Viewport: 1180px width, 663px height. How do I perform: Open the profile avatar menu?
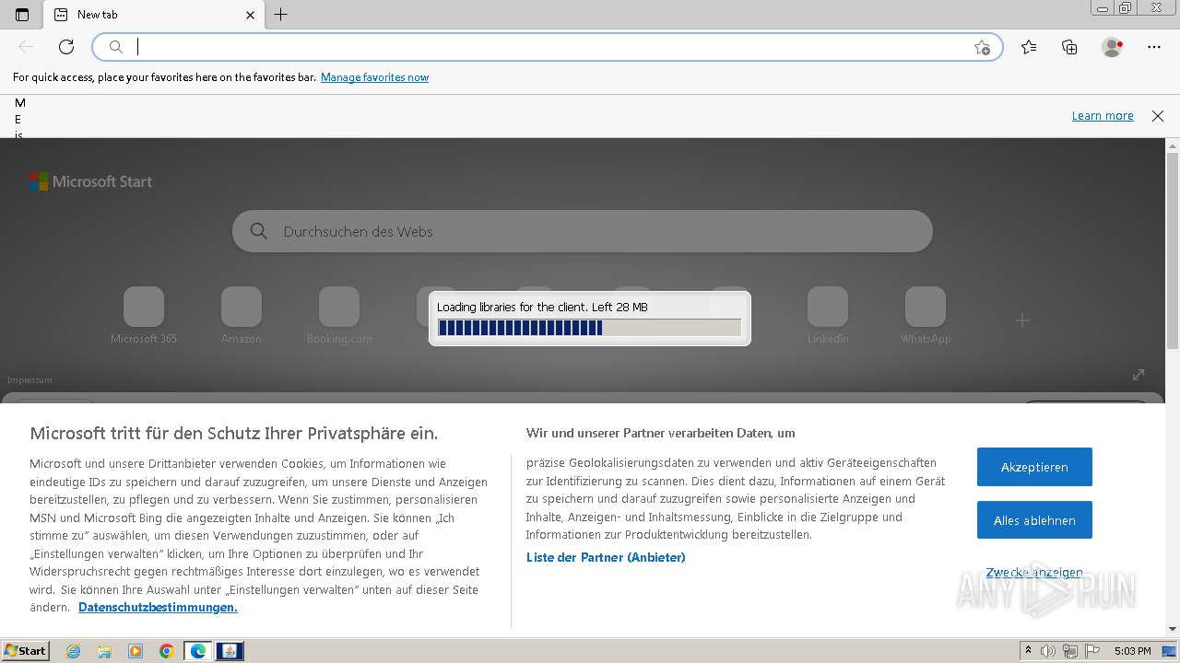[1112, 47]
